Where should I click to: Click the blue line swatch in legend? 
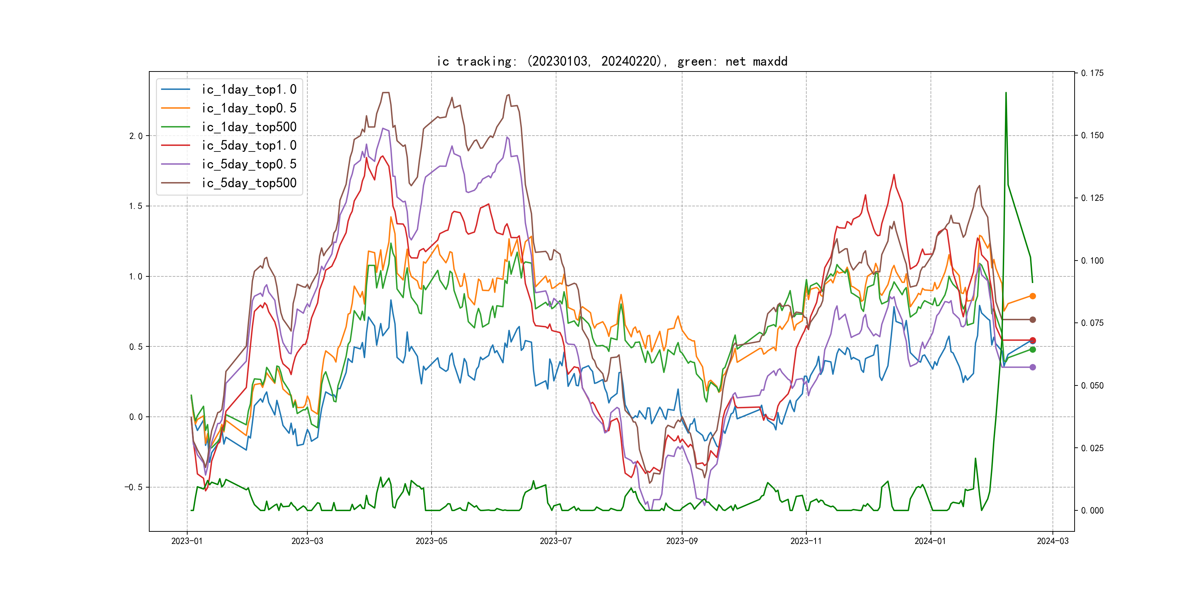click(x=175, y=90)
